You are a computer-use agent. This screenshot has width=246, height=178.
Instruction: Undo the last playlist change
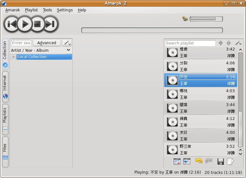[x=199, y=161]
